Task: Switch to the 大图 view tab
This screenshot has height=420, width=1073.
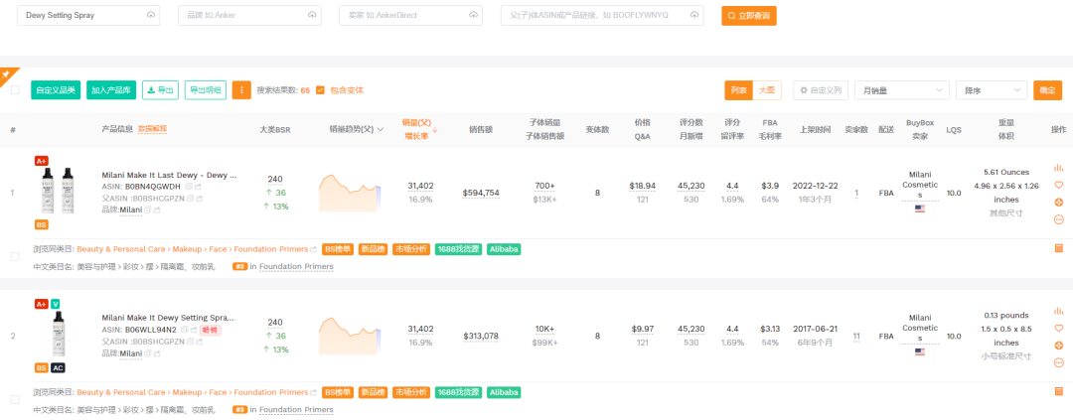Action: point(767,90)
